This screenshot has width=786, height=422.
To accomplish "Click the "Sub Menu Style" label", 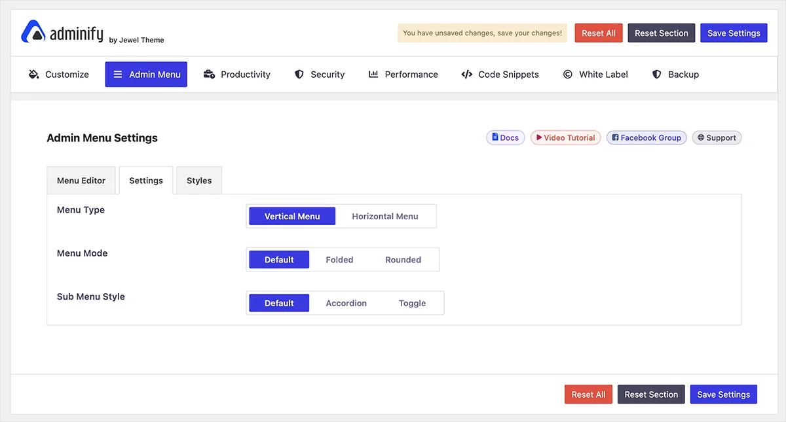I will 91,296.
